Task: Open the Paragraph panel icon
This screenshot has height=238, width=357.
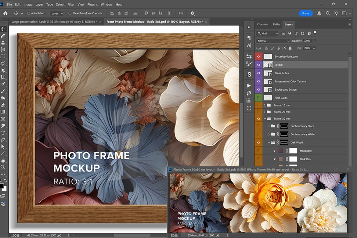Action: click(249, 38)
